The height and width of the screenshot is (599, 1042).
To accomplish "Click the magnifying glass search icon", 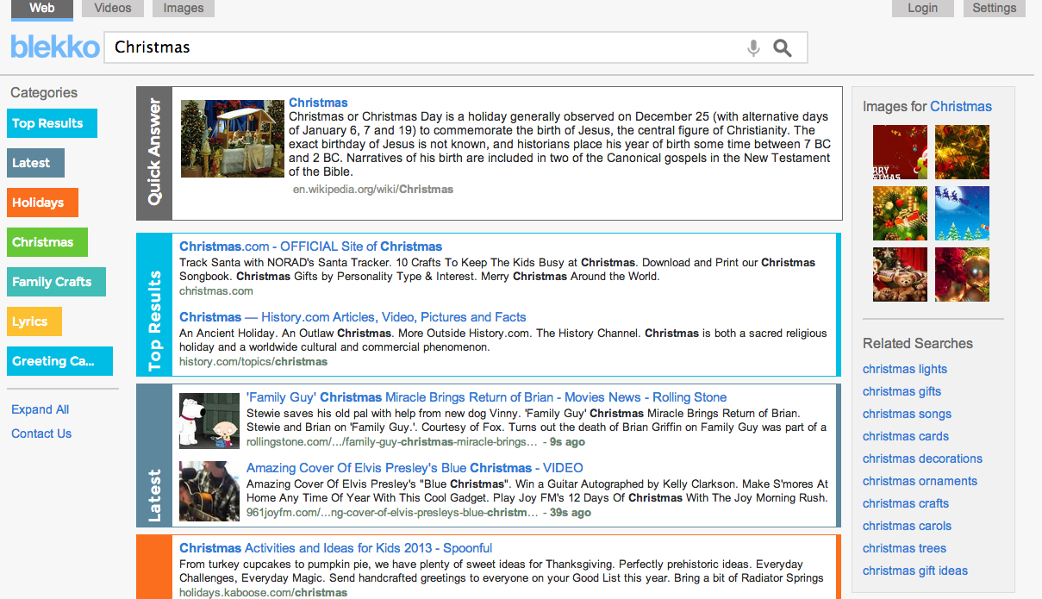I will click(783, 48).
